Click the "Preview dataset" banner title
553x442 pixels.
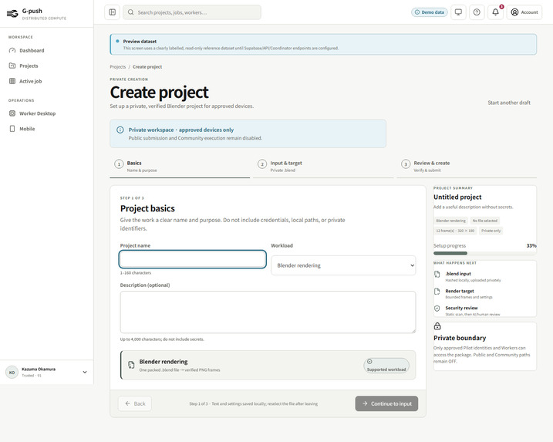pos(140,42)
